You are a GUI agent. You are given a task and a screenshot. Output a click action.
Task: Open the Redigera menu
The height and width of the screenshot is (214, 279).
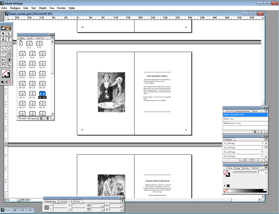tap(15, 8)
